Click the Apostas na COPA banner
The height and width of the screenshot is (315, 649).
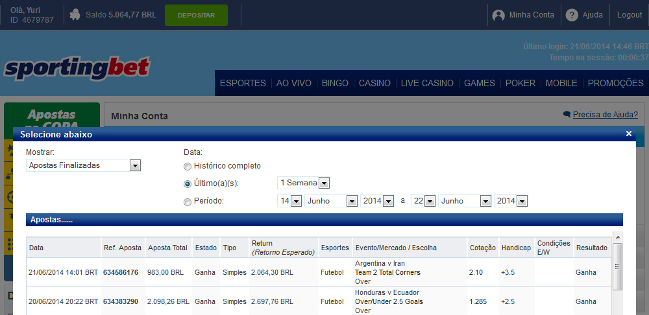[x=52, y=120]
